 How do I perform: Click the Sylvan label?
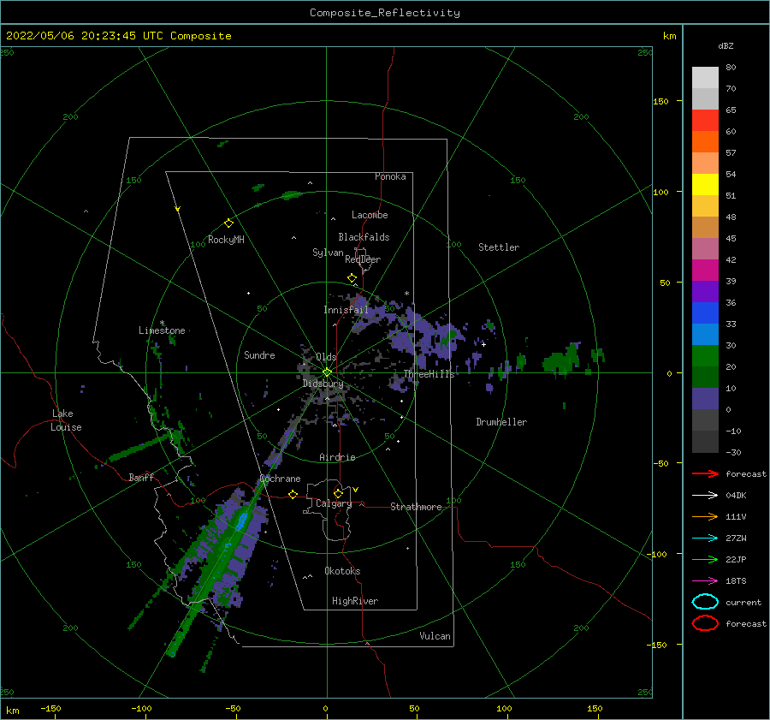click(x=328, y=253)
